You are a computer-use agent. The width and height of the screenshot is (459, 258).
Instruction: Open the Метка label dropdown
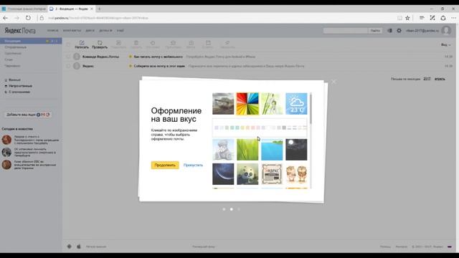click(191, 44)
